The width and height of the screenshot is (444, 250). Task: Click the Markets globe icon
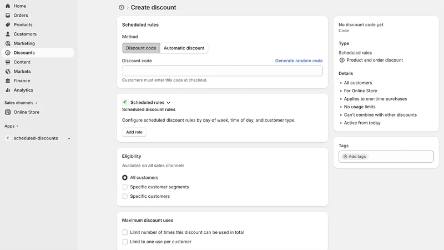click(8, 72)
